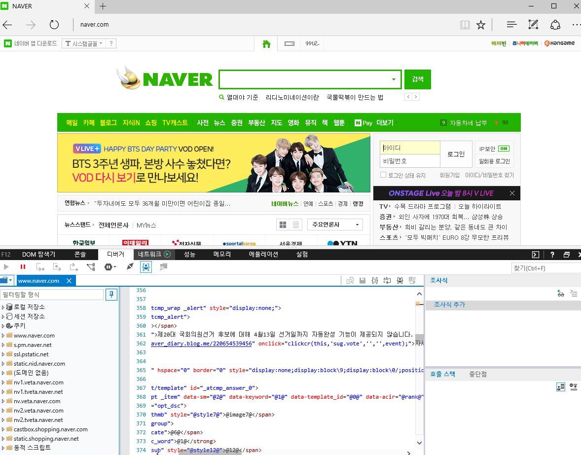Switch news stand to thumbnail grid view
Image resolution: width=581 pixels, height=455 pixels.
pos(283,225)
